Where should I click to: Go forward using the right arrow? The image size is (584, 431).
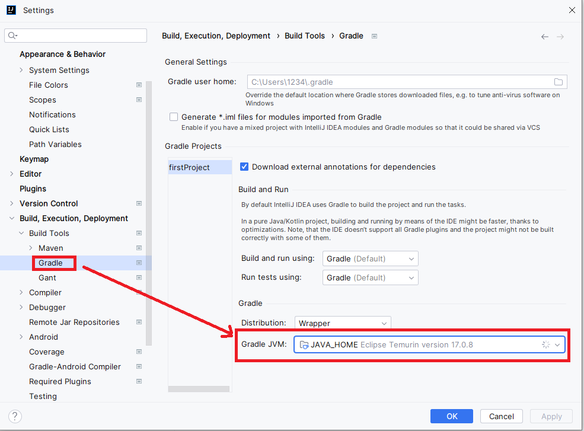(560, 37)
